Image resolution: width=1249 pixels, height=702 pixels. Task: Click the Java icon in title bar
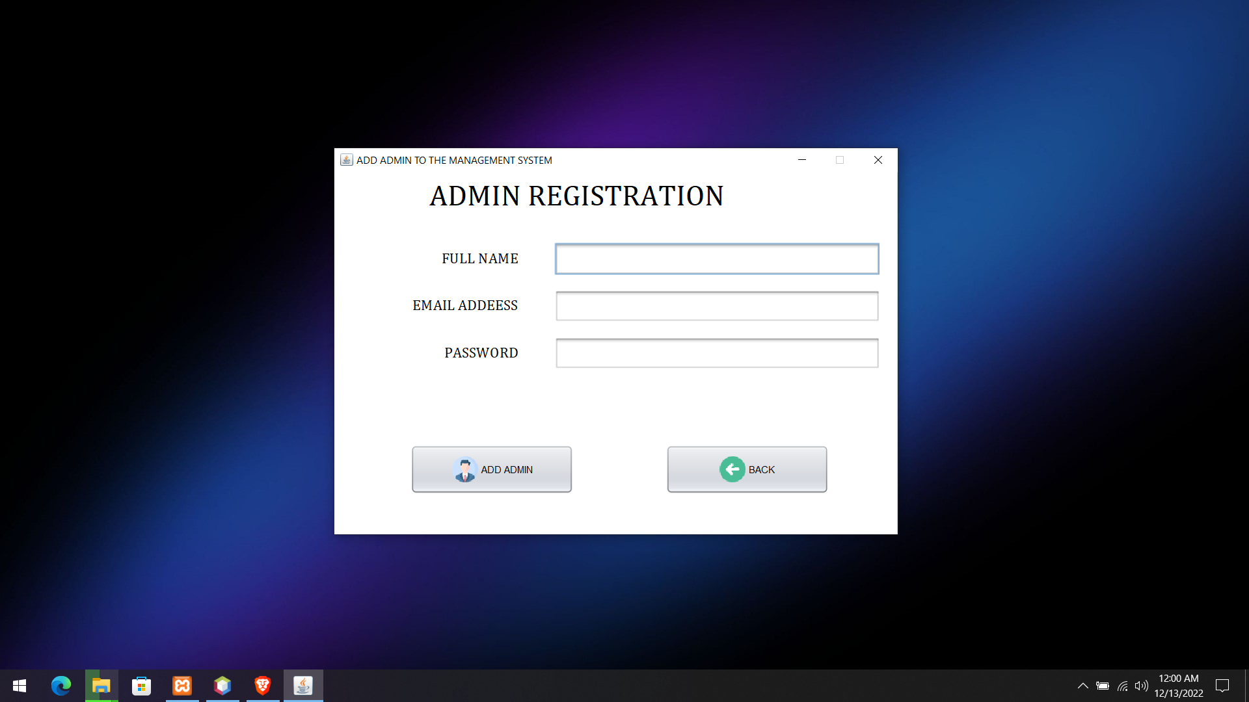point(346,160)
